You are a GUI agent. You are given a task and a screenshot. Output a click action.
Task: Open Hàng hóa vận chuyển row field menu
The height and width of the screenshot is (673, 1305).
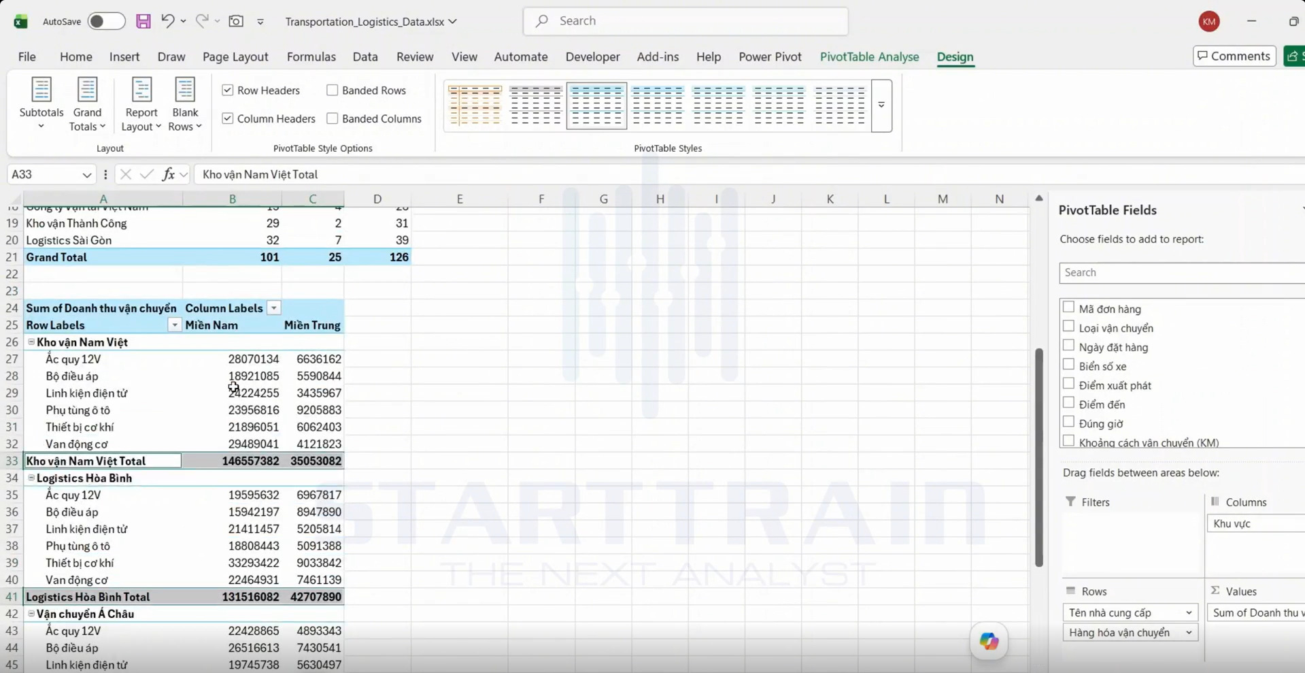(1189, 632)
